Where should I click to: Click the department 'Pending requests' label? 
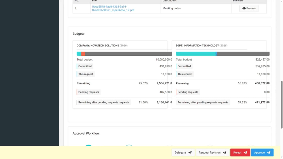[188, 92]
